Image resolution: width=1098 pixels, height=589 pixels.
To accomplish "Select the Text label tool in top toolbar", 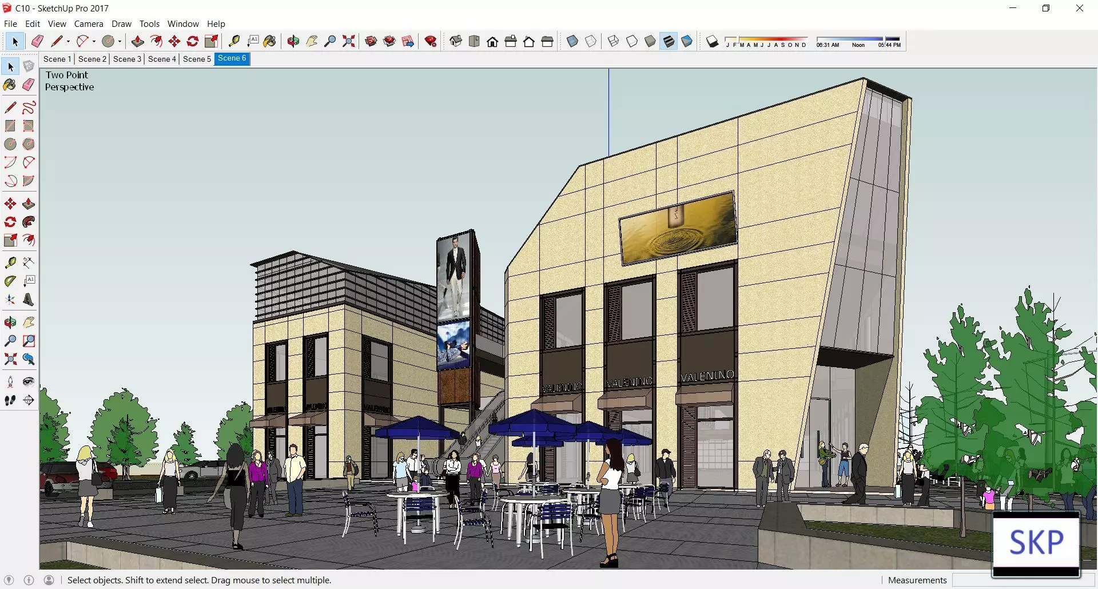I will point(252,41).
